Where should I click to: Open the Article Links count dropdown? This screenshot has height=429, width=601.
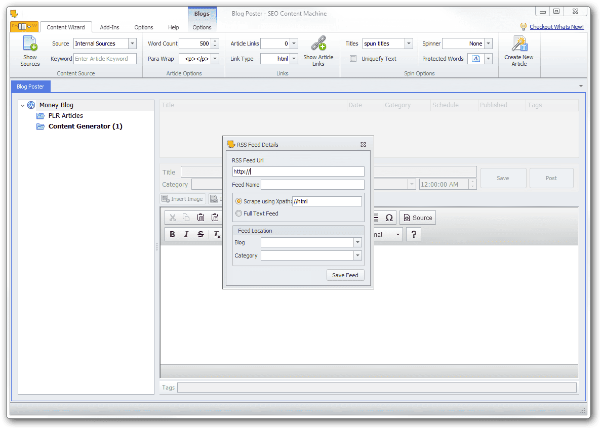coord(294,44)
